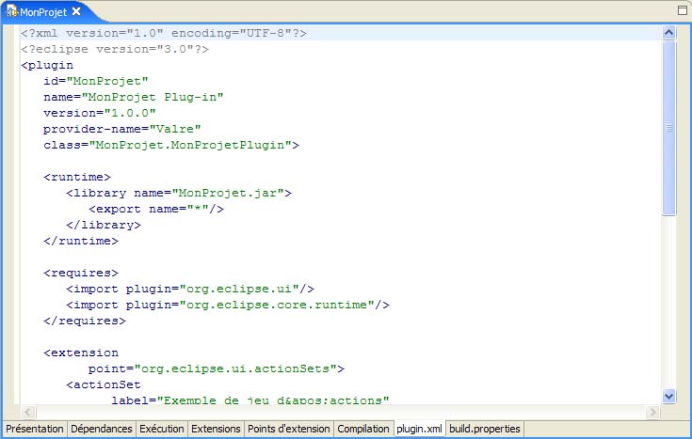Place cursor on the provider-name="Valre" line

(122, 129)
